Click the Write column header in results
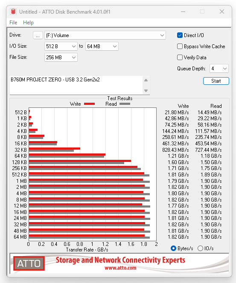The width and height of the screenshot is (236, 283). (183, 106)
